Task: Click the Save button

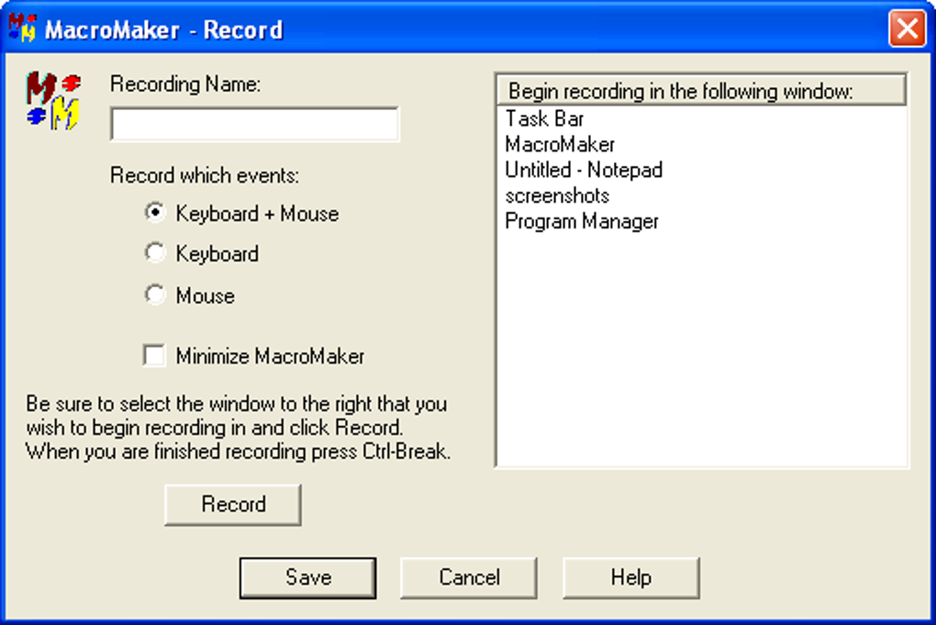Action: [x=308, y=578]
